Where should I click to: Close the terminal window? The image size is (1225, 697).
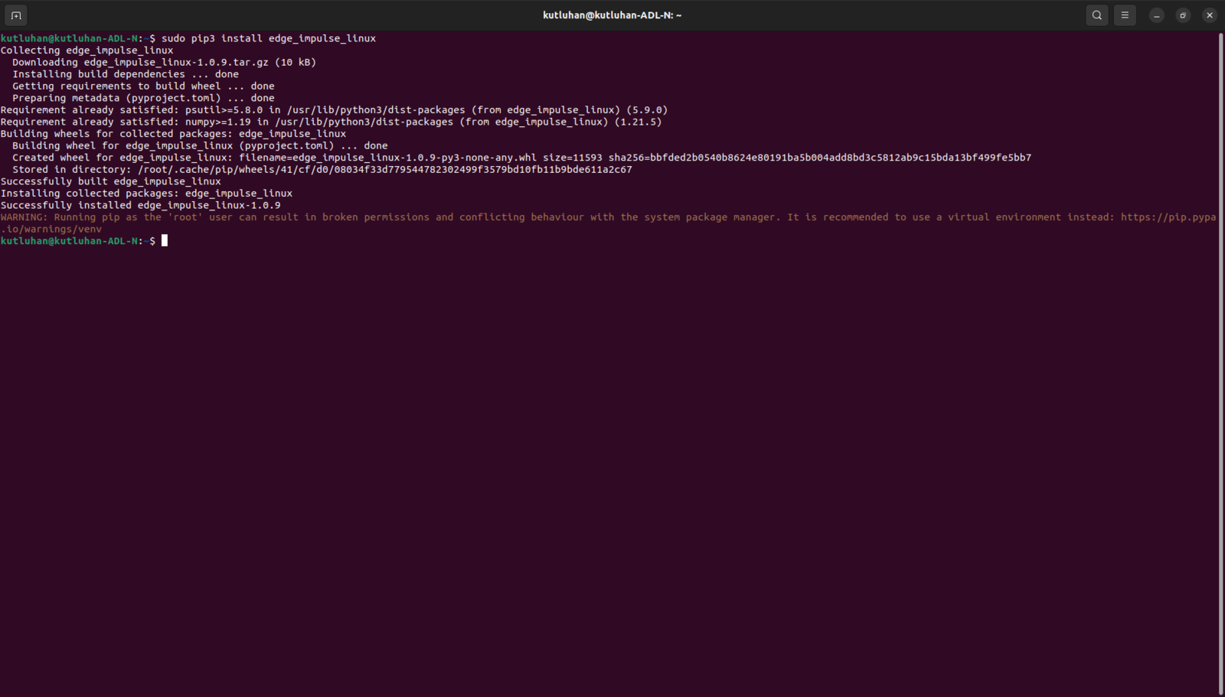coord(1210,15)
